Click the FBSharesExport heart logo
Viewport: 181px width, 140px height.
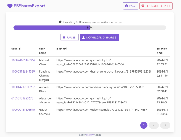(x=10, y=6)
